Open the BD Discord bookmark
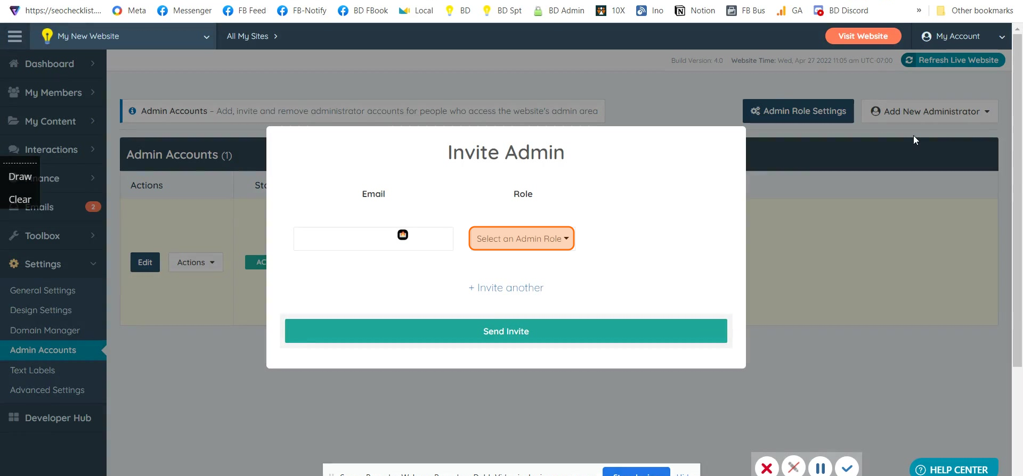 (841, 11)
